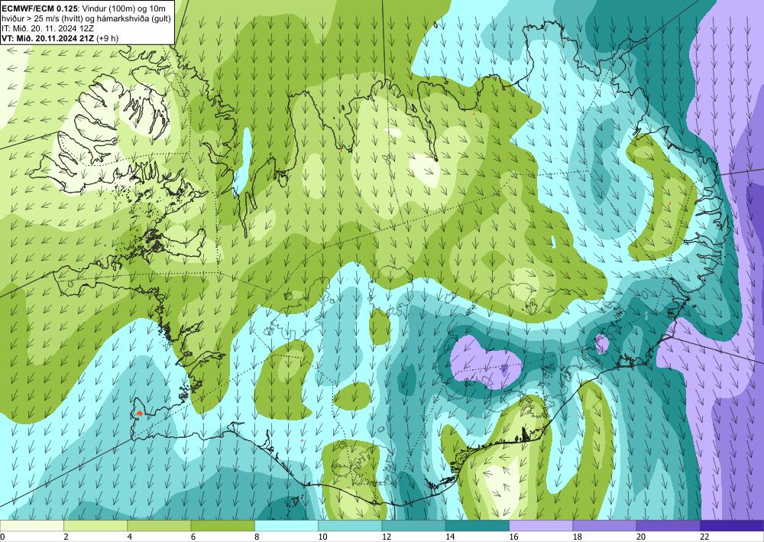Click the '8' legend scale label
The width and height of the screenshot is (764, 542).
pos(257,537)
